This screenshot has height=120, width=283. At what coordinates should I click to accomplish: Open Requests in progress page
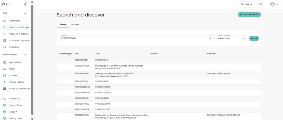[x=19, y=34]
